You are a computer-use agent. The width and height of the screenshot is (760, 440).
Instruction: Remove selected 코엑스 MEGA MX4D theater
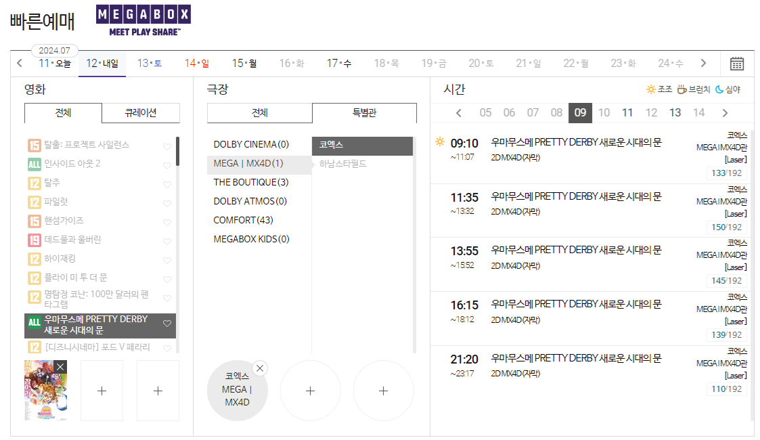(x=260, y=368)
